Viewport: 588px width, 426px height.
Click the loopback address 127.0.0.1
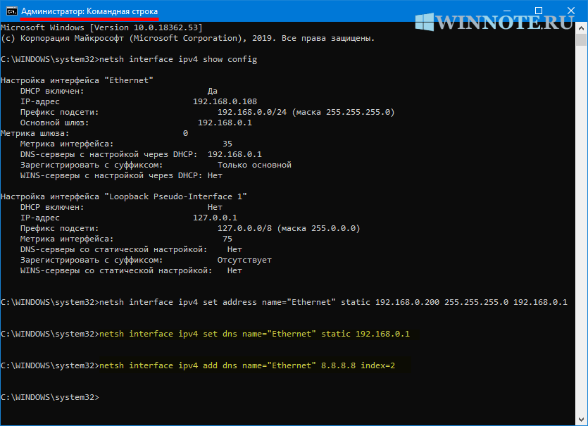(215, 218)
